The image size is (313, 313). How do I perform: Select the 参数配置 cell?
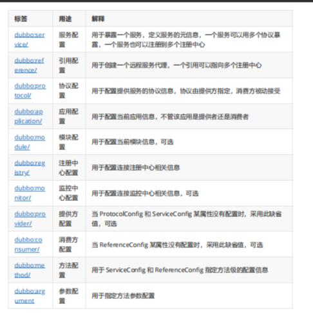point(68,296)
